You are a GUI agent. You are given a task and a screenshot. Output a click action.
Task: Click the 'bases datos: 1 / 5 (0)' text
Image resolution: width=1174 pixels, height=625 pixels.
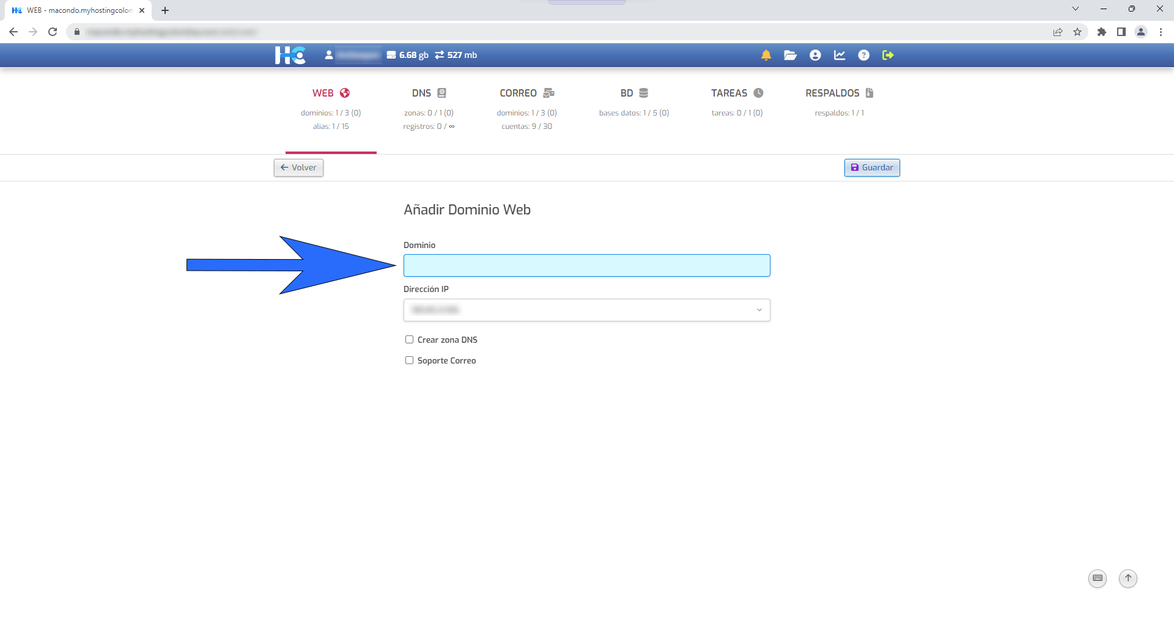pos(634,113)
